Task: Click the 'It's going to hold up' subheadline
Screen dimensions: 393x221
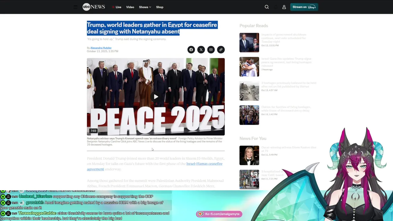Action: (x=126, y=39)
